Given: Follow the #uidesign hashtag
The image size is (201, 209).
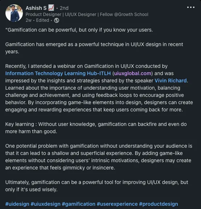Looking at the screenshot, I should (17, 204).
